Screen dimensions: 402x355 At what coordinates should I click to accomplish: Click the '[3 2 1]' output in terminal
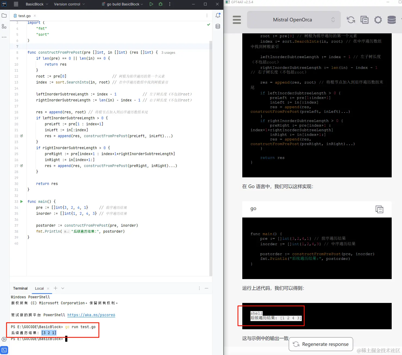(49, 333)
